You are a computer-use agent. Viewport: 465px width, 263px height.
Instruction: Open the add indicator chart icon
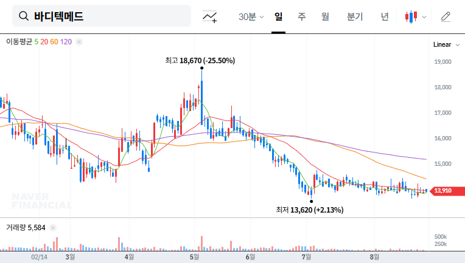pyautogui.click(x=209, y=16)
